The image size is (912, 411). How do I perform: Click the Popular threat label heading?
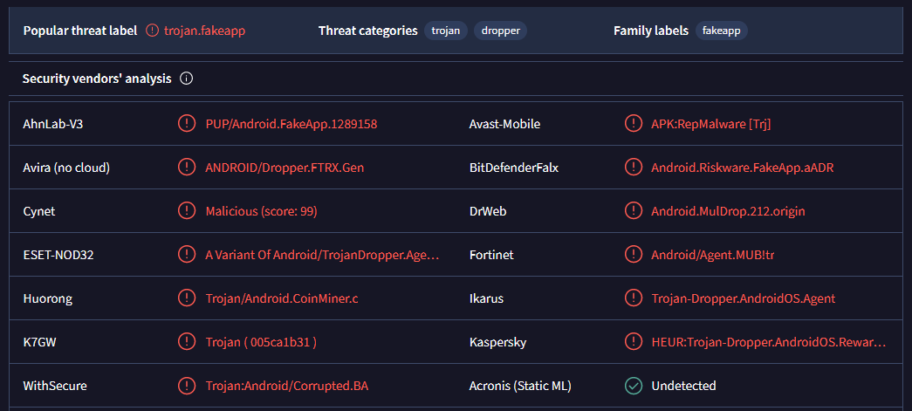pyautogui.click(x=80, y=31)
